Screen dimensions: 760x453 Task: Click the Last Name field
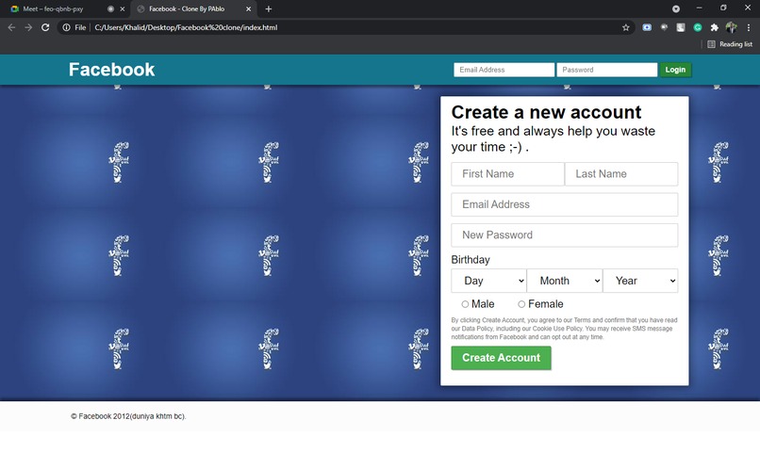coord(621,174)
